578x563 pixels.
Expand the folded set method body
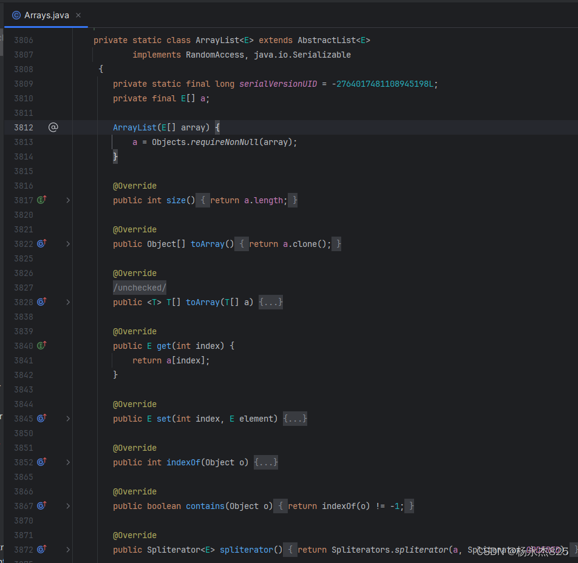click(x=295, y=419)
